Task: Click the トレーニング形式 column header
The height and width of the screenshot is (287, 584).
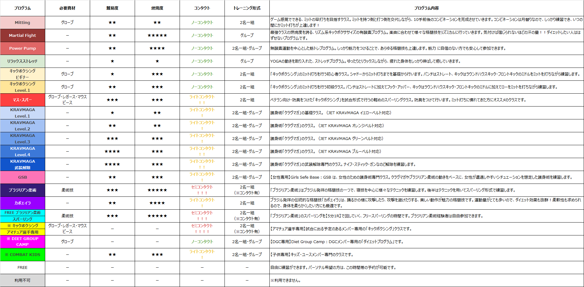Action: (247, 8)
